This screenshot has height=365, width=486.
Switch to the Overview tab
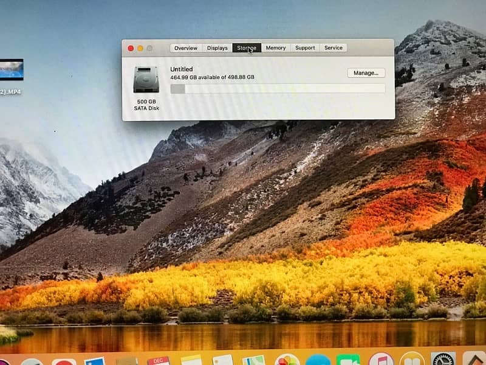point(186,48)
